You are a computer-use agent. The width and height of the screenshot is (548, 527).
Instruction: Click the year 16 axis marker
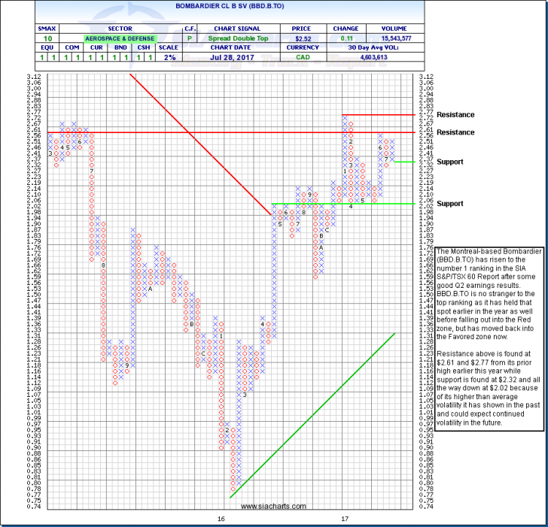coord(221,519)
